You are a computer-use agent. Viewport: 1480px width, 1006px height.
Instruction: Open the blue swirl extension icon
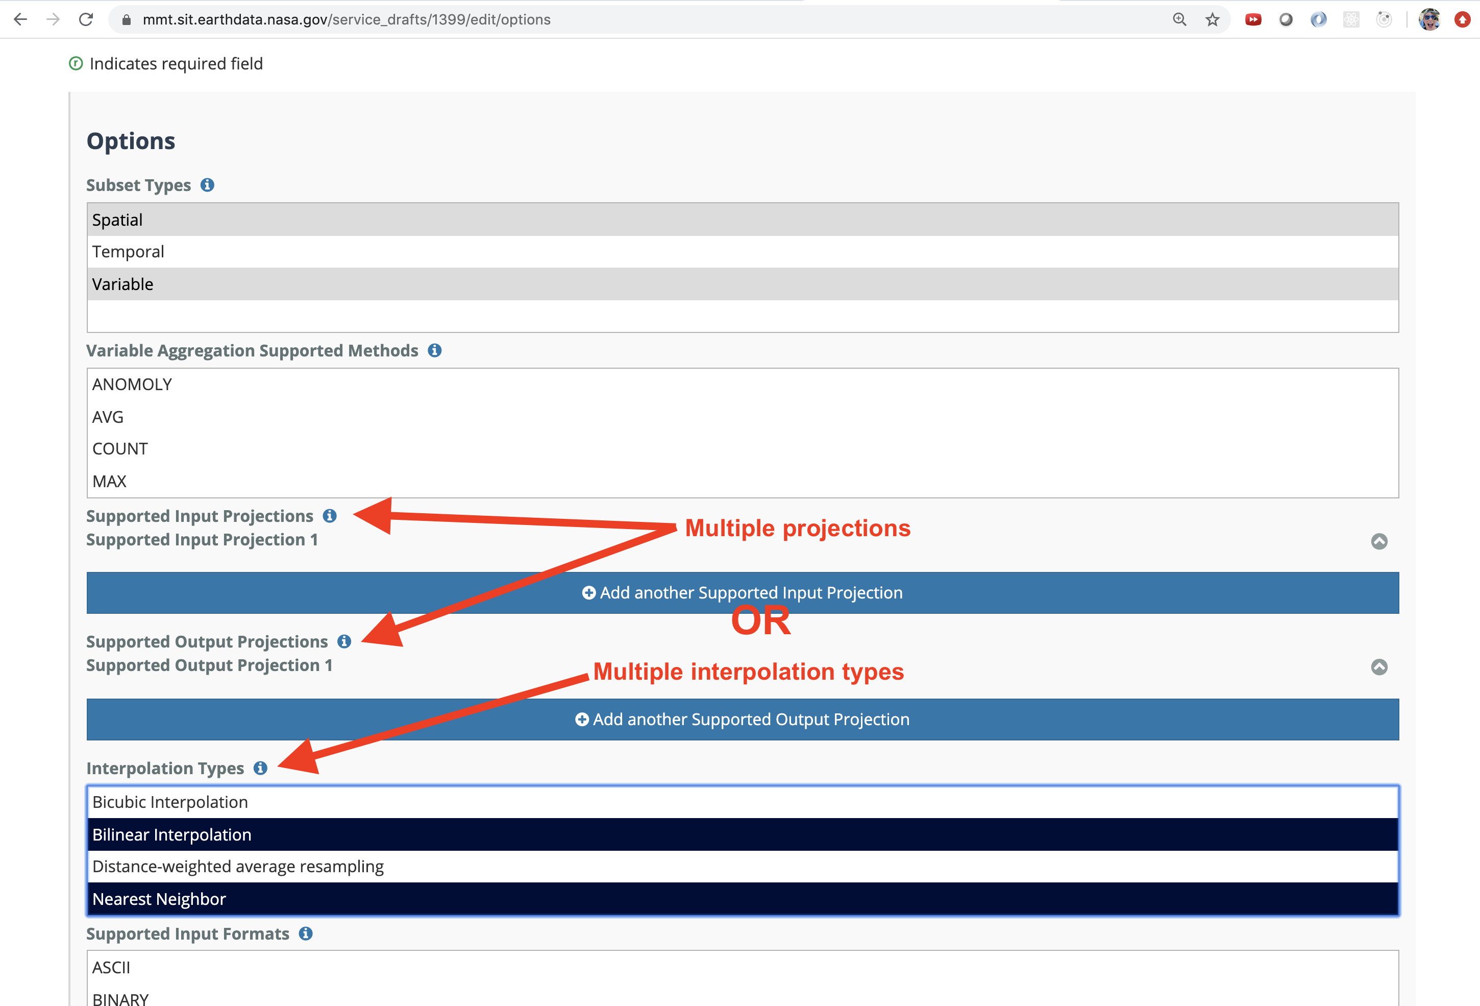[x=1318, y=20]
